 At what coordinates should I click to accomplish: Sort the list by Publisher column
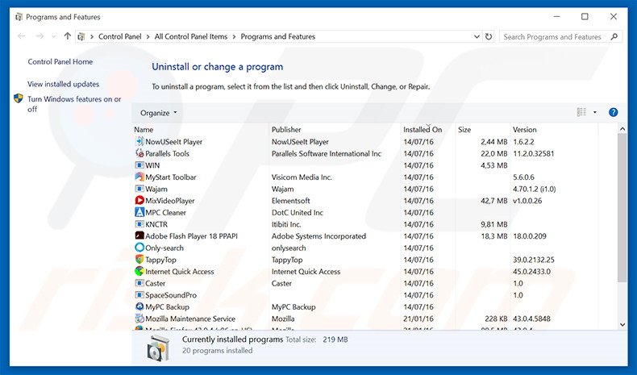coord(286,130)
